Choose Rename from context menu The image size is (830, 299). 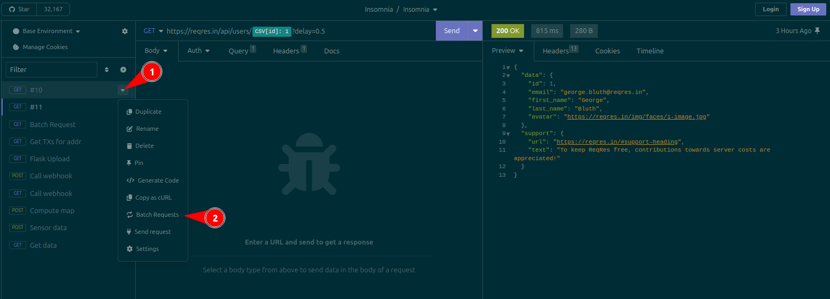[153, 129]
